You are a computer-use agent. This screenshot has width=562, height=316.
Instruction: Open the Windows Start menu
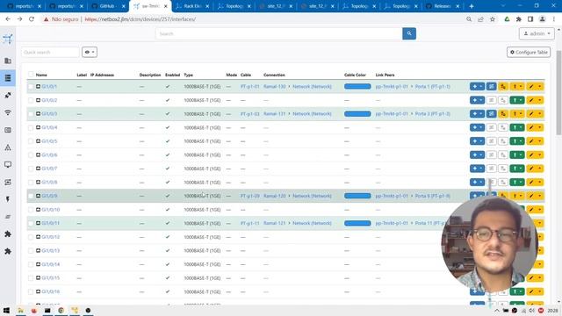coord(6,310)
